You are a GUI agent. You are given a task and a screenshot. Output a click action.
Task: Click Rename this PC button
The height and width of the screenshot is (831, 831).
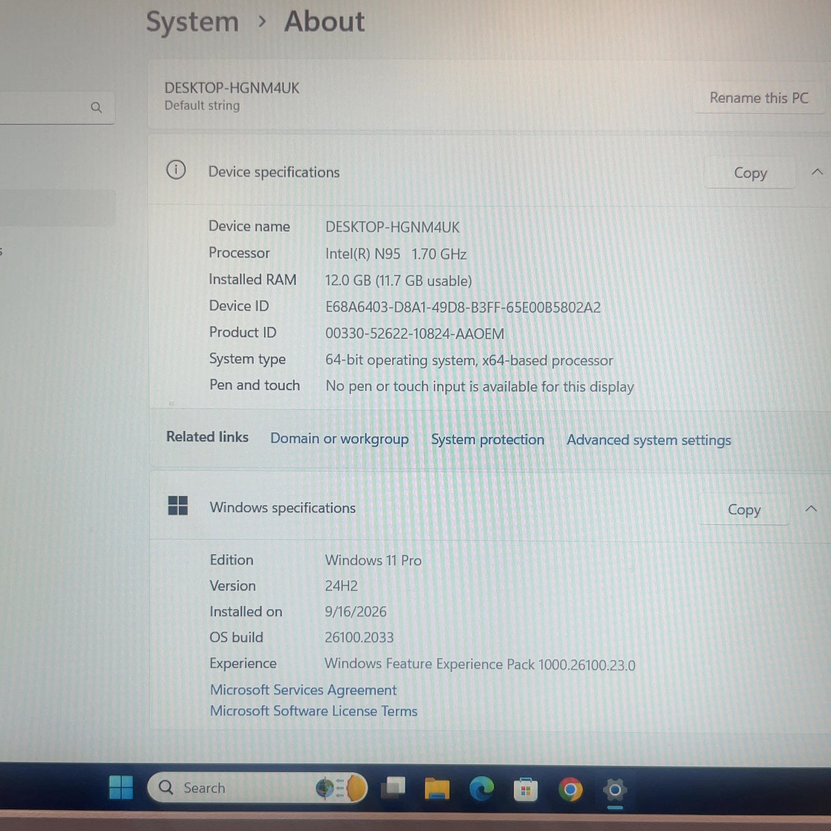[x=759, y=98]
